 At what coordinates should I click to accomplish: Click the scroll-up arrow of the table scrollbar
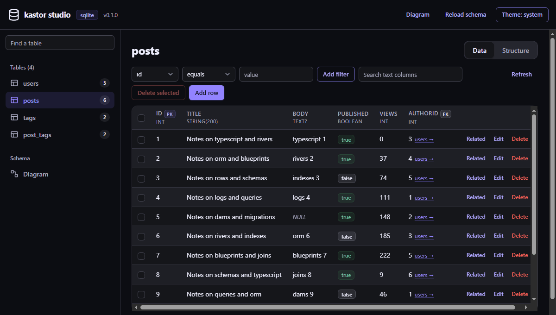(534, 110)
